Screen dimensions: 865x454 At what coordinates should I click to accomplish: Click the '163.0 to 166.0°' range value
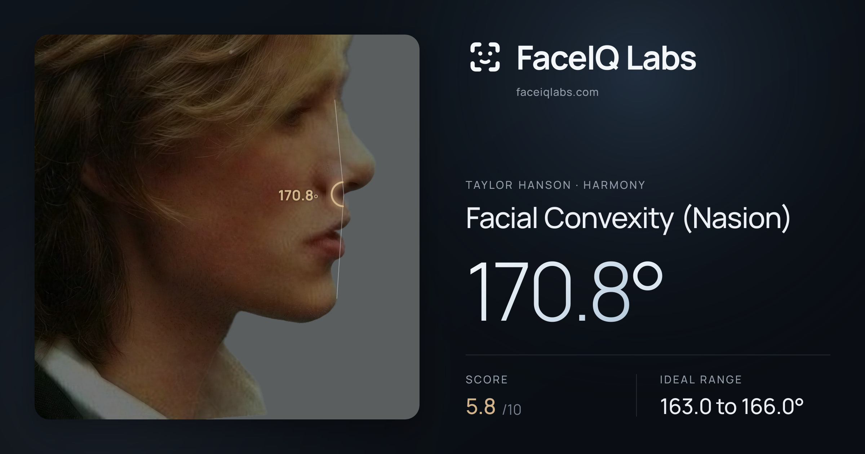pyautogui.click(x=732, y=406)
